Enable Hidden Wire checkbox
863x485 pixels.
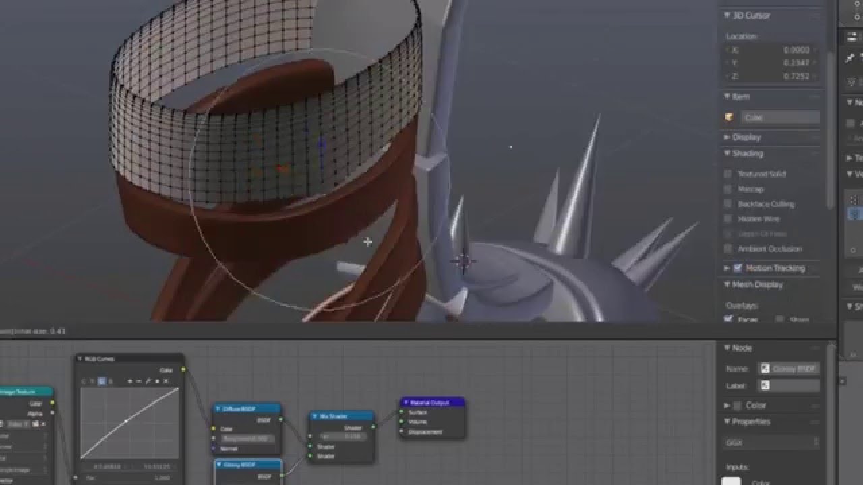pos(728,219)
